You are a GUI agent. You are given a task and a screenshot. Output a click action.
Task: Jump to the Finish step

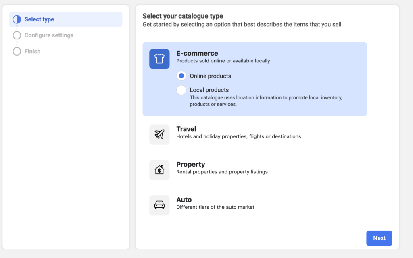[31, 51]
